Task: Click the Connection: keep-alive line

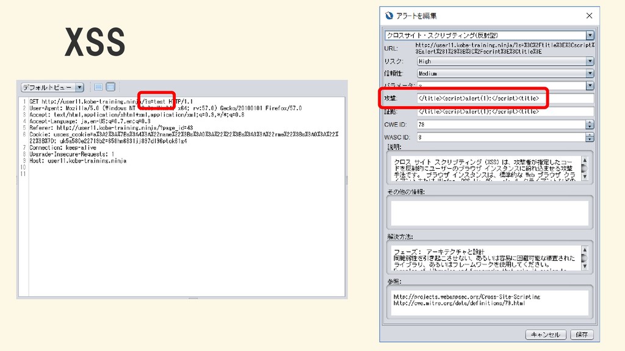Action: click(x=63, y=147)
